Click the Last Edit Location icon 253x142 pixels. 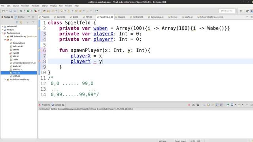point(76,11)
